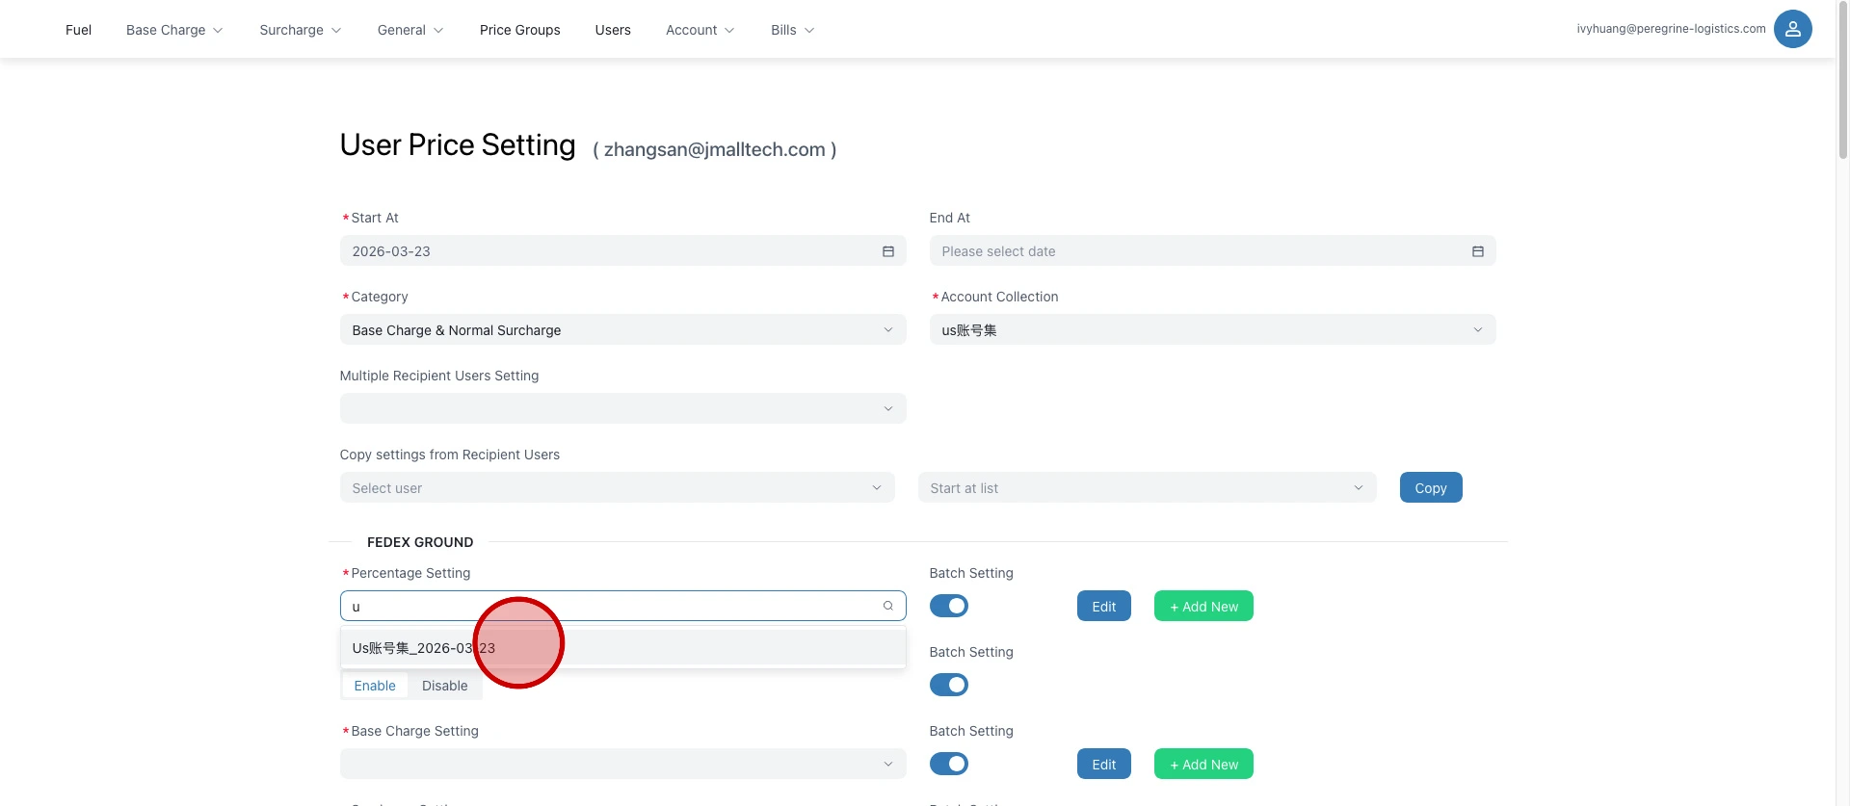Viewport: 1850px width, 806px height.
Task: Select the Disable option
Action: [x=444, y=686]
